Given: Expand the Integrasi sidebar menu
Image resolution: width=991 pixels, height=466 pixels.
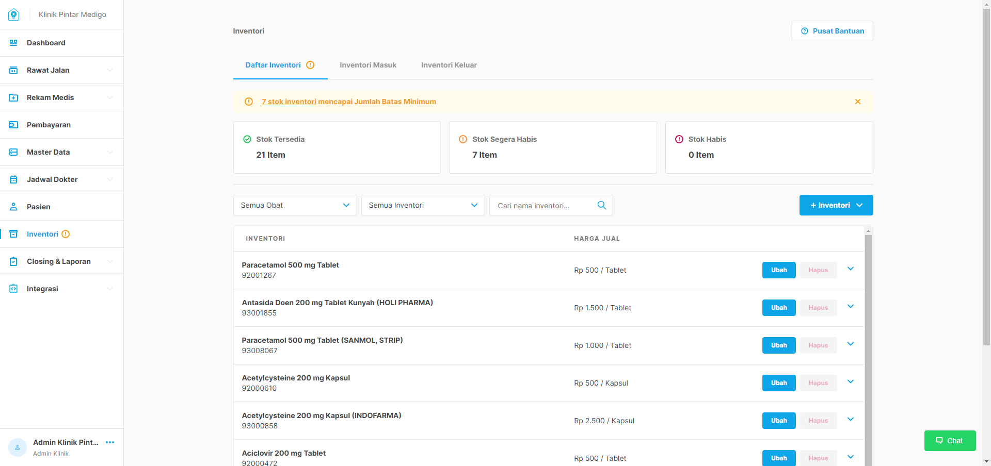Looking at the screenshot, I should pos(110,289).
